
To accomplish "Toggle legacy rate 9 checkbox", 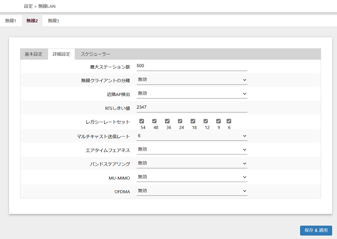I will 218,121.
